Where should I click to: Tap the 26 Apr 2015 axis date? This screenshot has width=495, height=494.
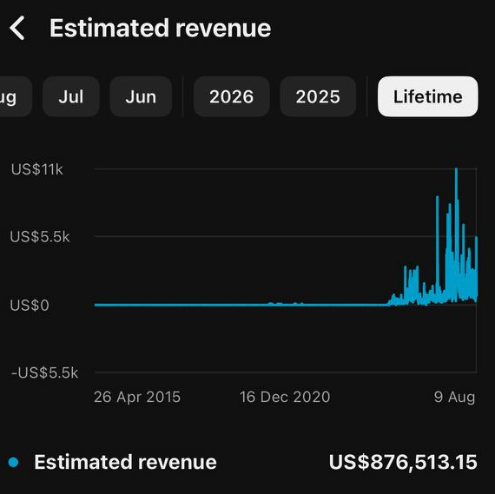click(137, 397)
